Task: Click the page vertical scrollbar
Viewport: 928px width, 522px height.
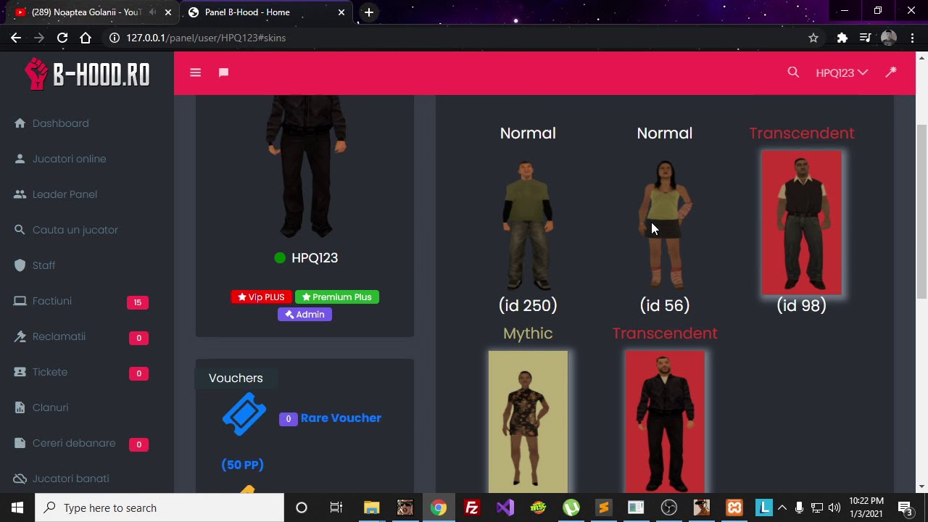Action: (x=921, y=210)
